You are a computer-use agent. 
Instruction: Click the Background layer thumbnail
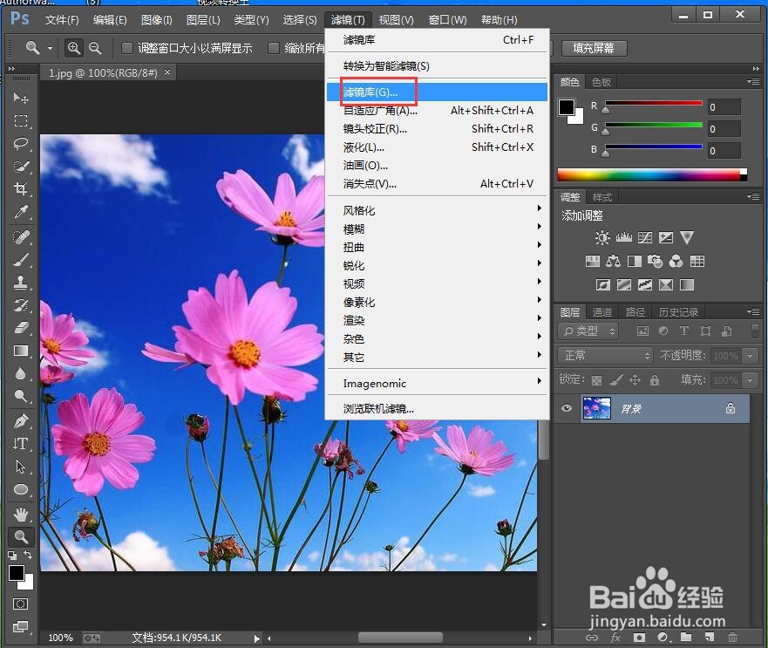pyautogui.click(x=596, y=408)
